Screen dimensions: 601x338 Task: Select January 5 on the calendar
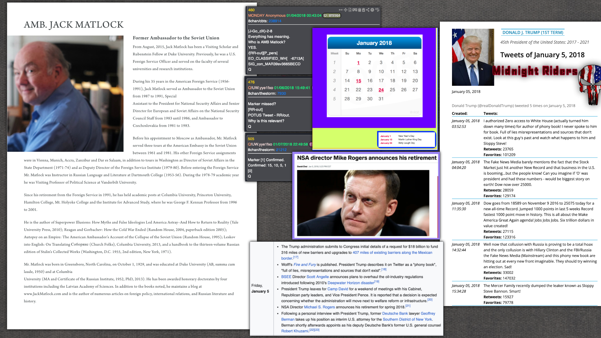click(404, 63)
